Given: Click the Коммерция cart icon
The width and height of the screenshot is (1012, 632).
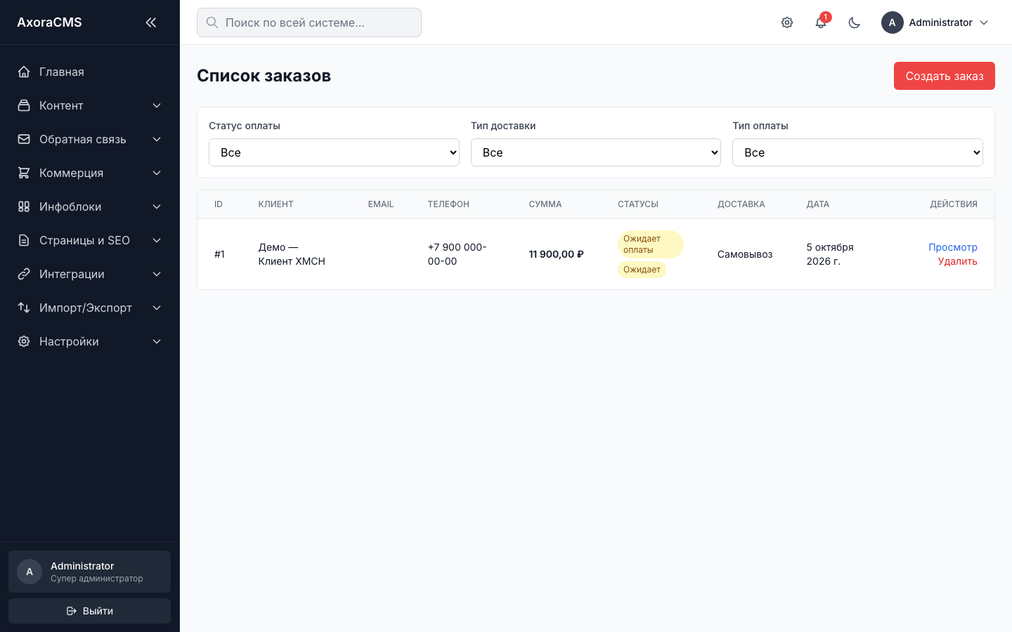Looking at the screenshot, I should (x=24, y=173).
